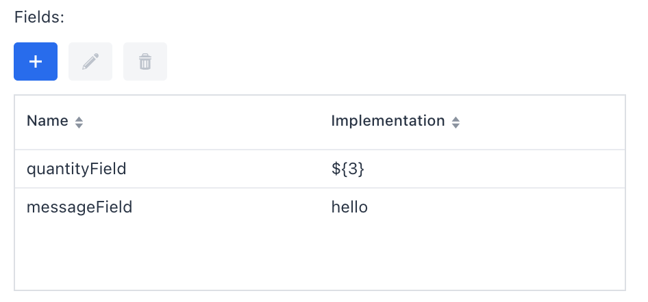Sort by the Name column header text
This screenshot has height=302, width=648.
(x=47, y=122)
